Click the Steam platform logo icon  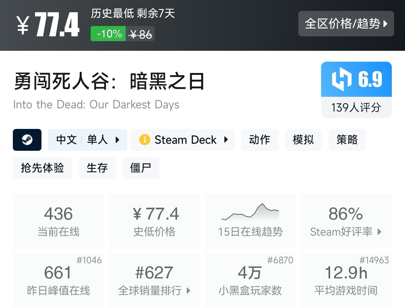[x=27, y=140]
